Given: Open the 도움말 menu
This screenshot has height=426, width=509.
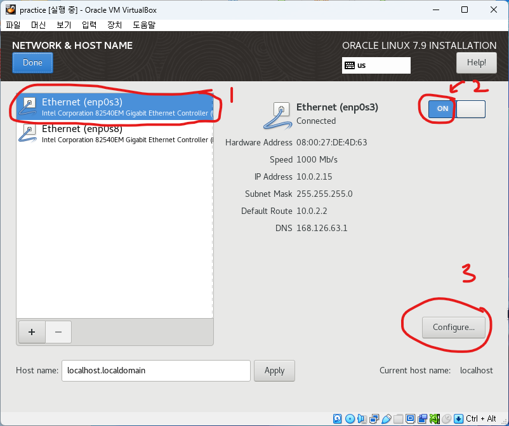Looking at the screenshot, I should coord(144,25).
